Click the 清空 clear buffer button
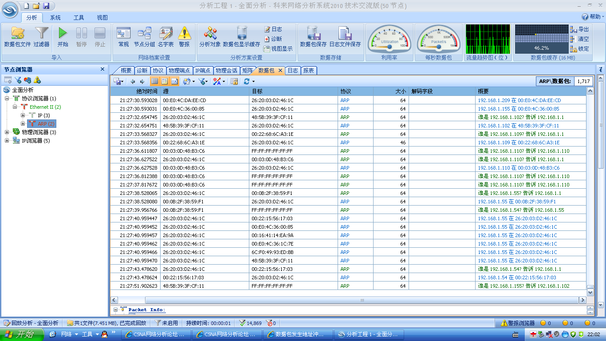606x341 pixels. coord(580,39)
